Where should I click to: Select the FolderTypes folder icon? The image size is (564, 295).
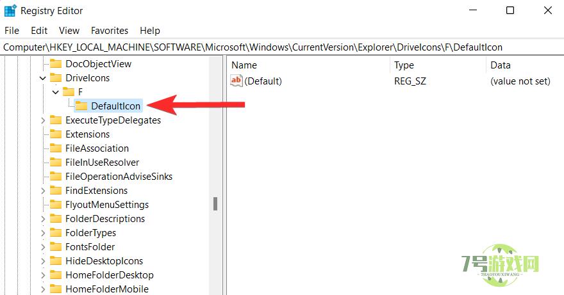(x=56, y=232)
